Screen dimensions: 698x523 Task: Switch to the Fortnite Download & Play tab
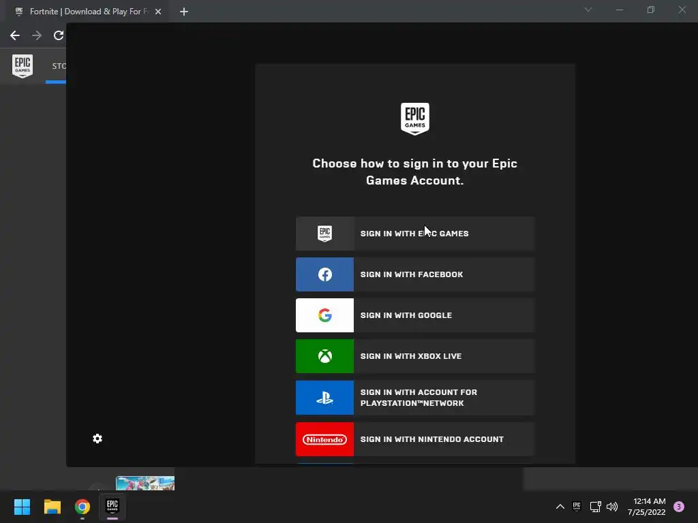coord(88,12)
